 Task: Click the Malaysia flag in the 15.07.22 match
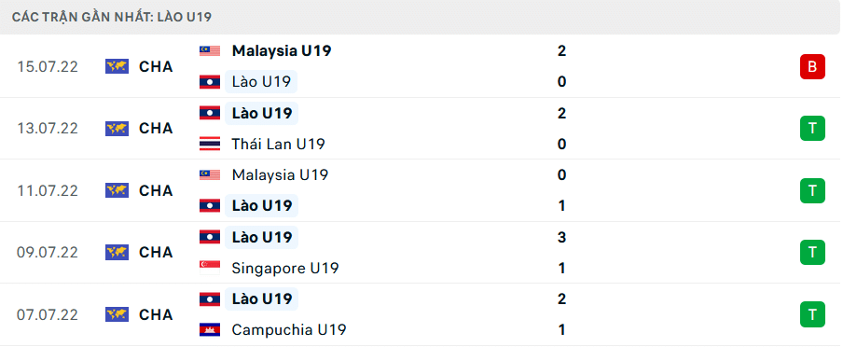coord(210,51)
